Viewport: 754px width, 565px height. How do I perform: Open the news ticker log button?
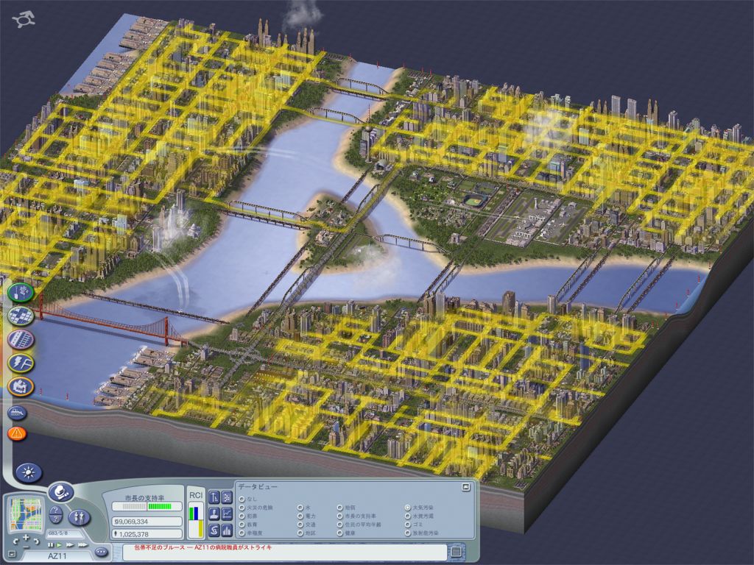click(x=457, y=552)
